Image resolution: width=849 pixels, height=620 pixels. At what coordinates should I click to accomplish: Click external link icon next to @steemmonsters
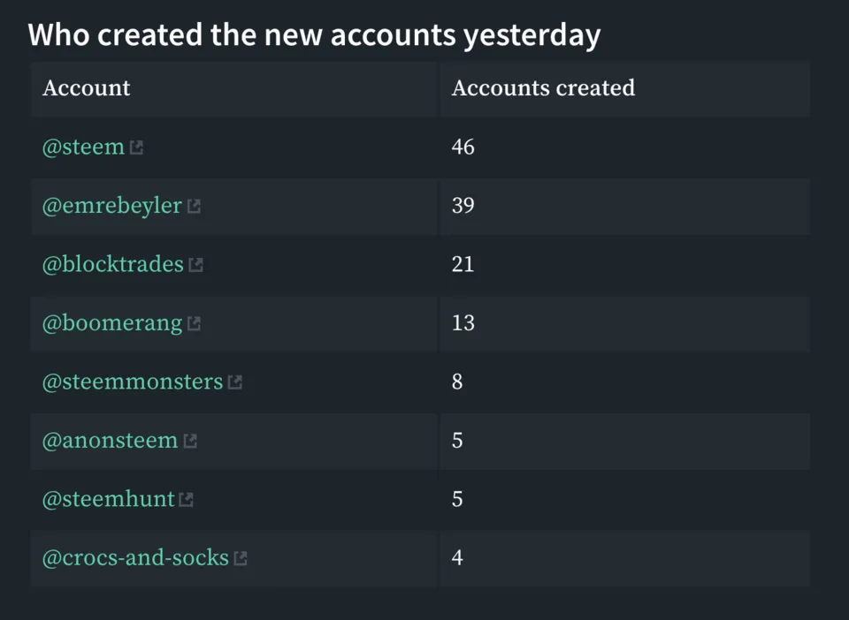(x=235, y=382)
